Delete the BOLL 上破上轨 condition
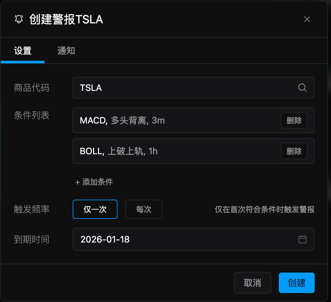 [x=294, y=151]
